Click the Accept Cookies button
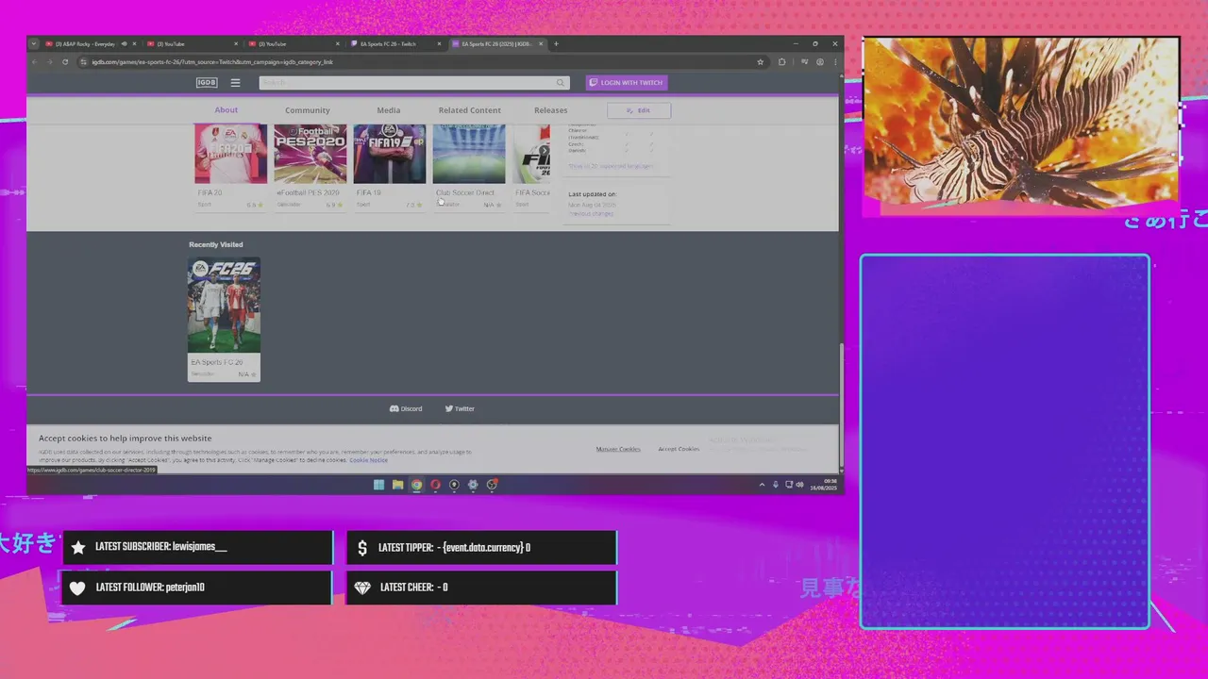 (x=679, y=449)
